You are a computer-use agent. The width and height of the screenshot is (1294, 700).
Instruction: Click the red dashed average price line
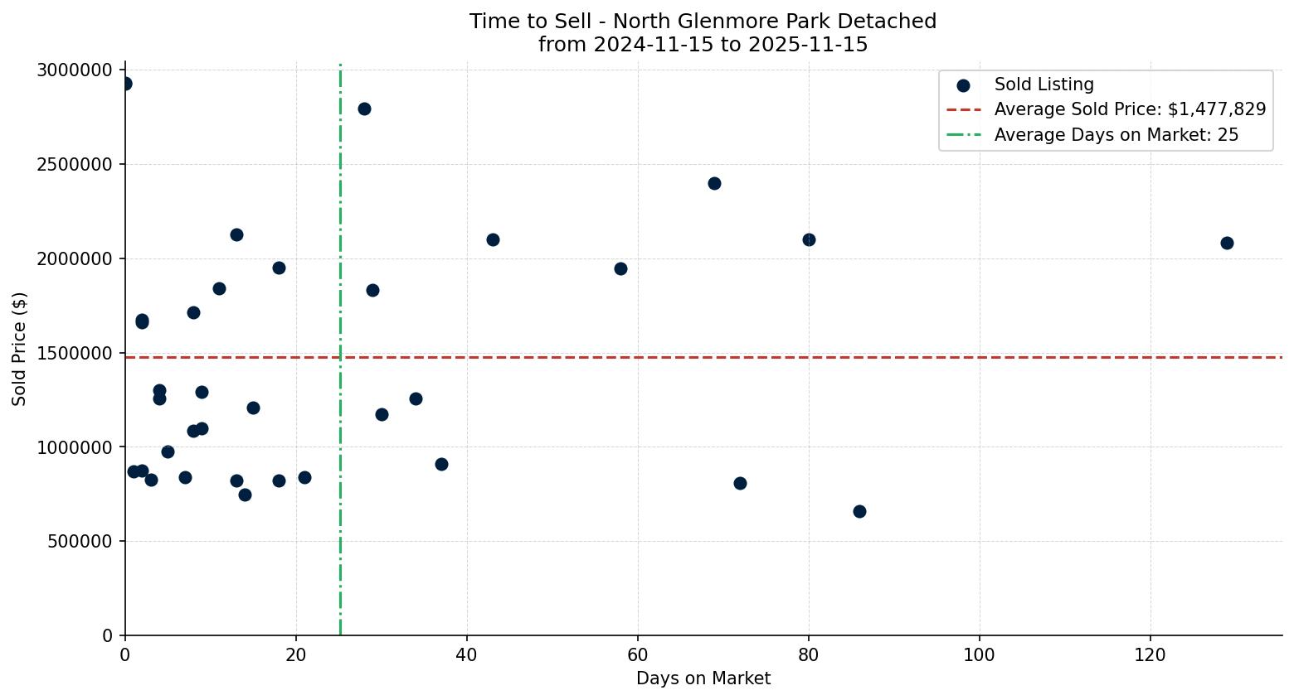coord(581,357)
